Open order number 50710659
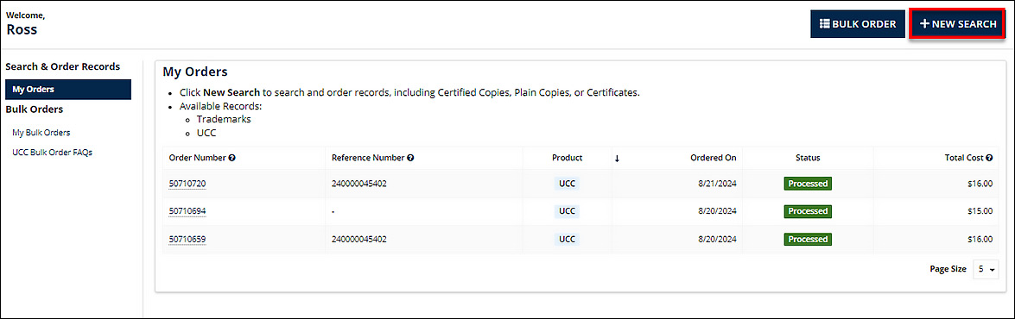Image resolution: width=1015 pixels, height=319 pixels. coord(187,239)
